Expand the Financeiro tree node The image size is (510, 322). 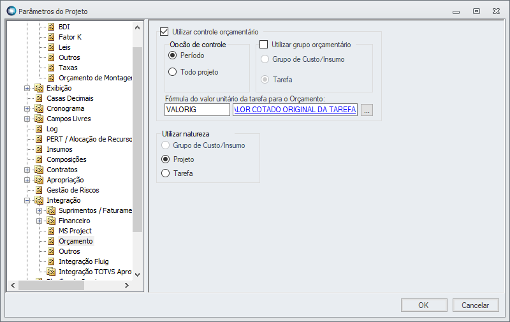tap(39, 221)
